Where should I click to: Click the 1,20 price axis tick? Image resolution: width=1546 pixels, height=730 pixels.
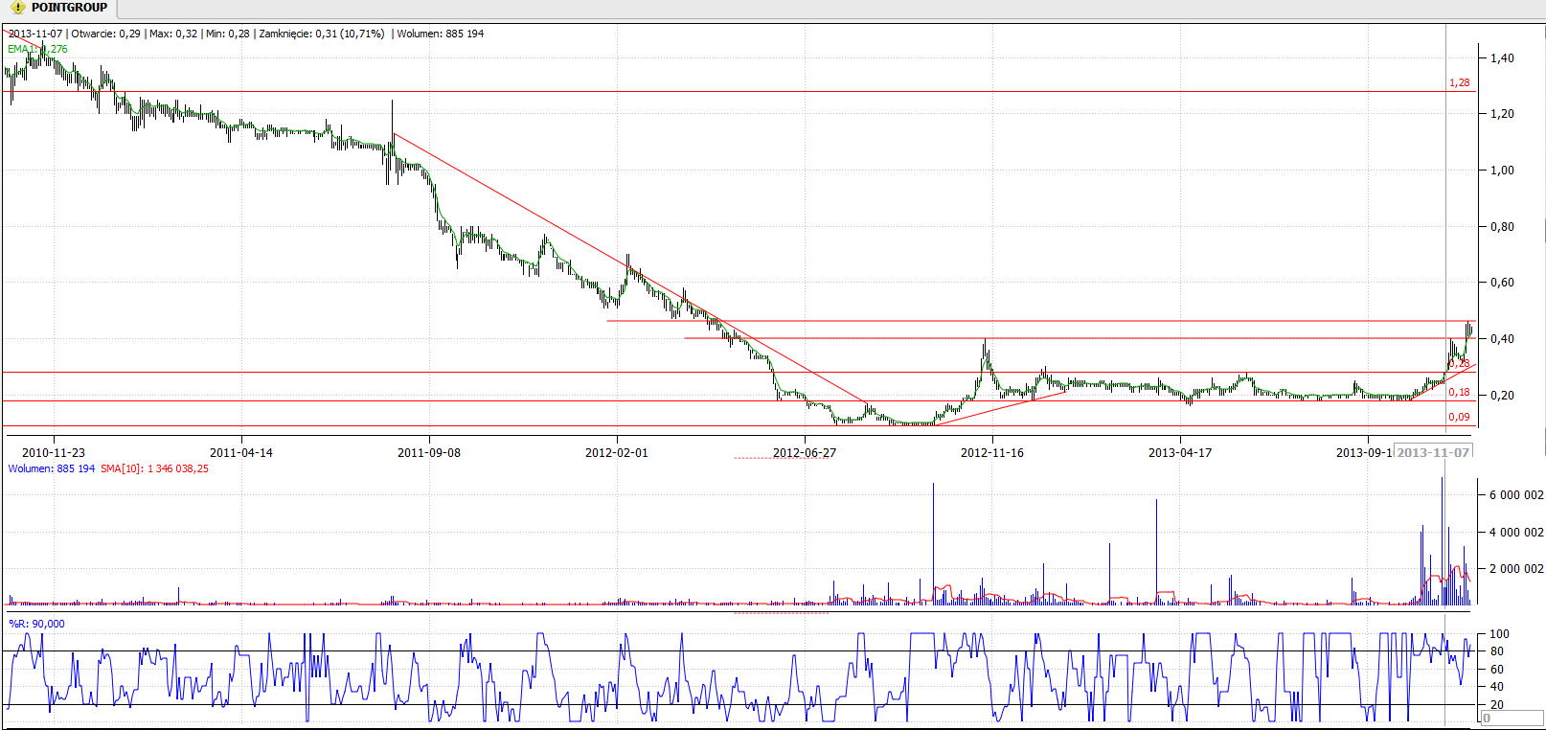[x=1502, y=113]
